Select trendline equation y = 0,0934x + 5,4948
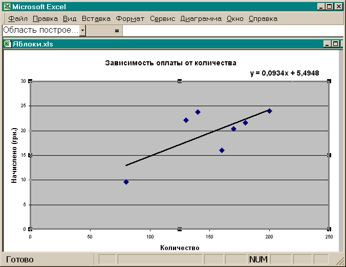This screenshot has height=267, width=346. click(x=285, y=73)
